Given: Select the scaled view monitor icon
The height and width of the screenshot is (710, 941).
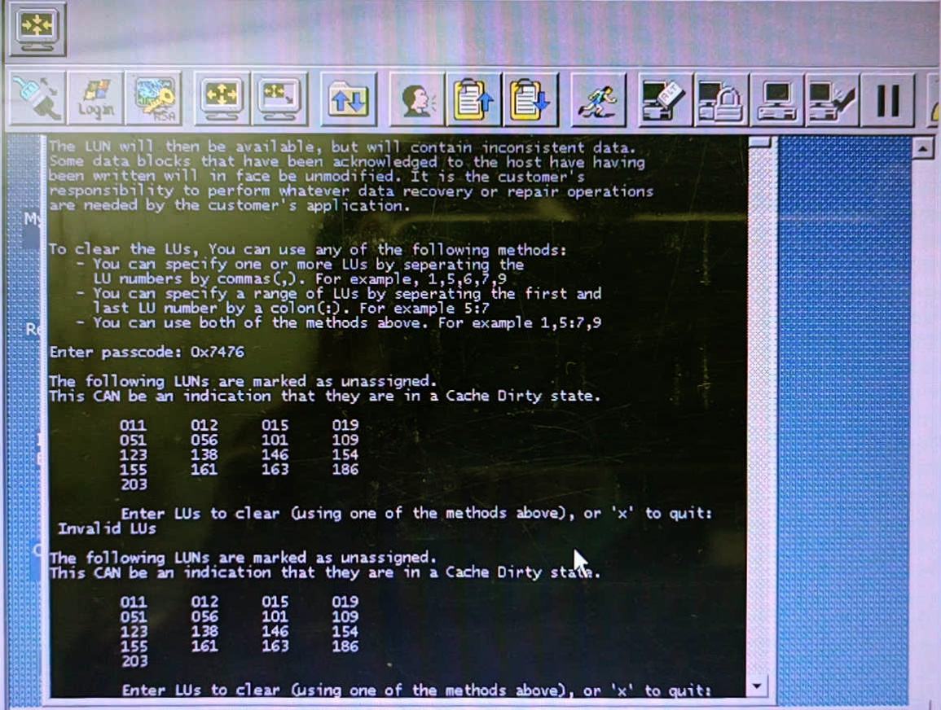Looking at the screenshot, I should [279, 99].
